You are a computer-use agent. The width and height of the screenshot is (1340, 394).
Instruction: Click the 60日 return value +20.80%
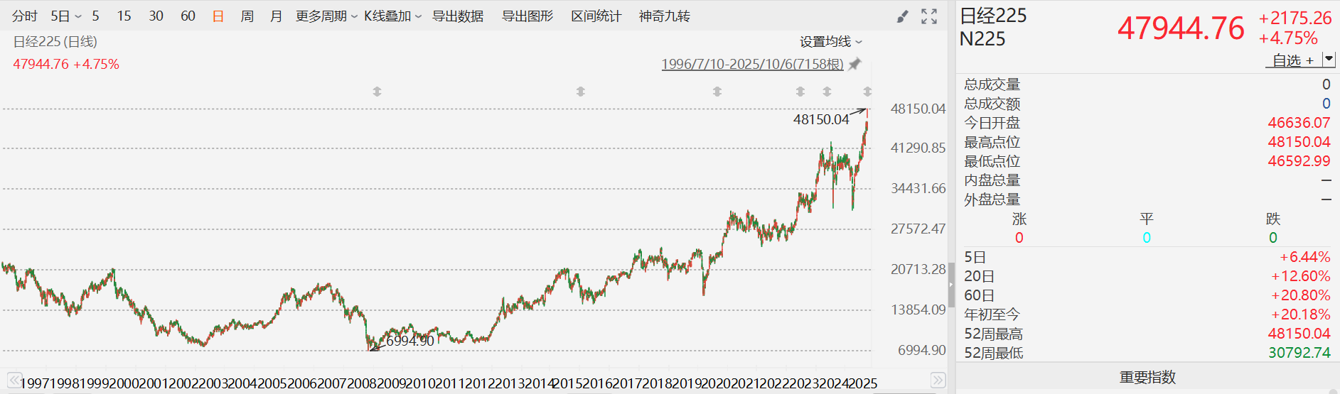click(1301, 295)
